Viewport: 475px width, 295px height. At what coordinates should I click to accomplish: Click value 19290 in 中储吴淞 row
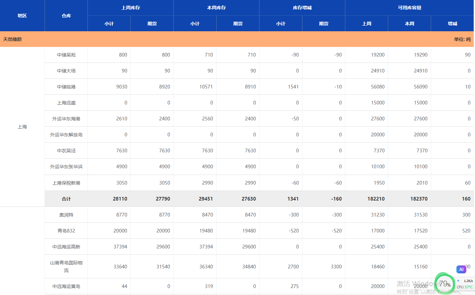(420, 55)
